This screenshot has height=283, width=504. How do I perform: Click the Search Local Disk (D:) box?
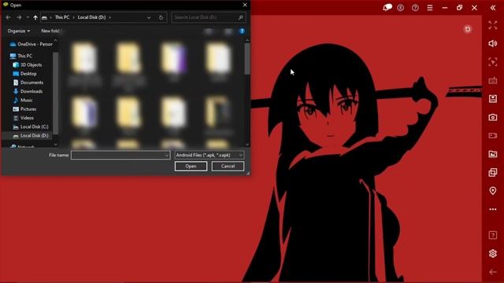pyautogui.click(x=209, y=17)
